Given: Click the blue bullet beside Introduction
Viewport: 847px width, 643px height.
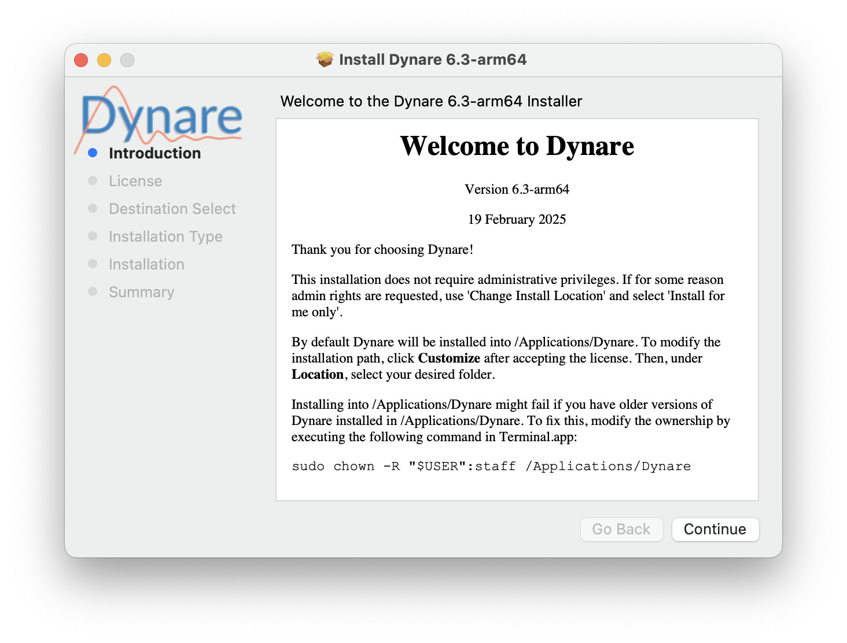Looking at the screenshot, I should (93, 153).
